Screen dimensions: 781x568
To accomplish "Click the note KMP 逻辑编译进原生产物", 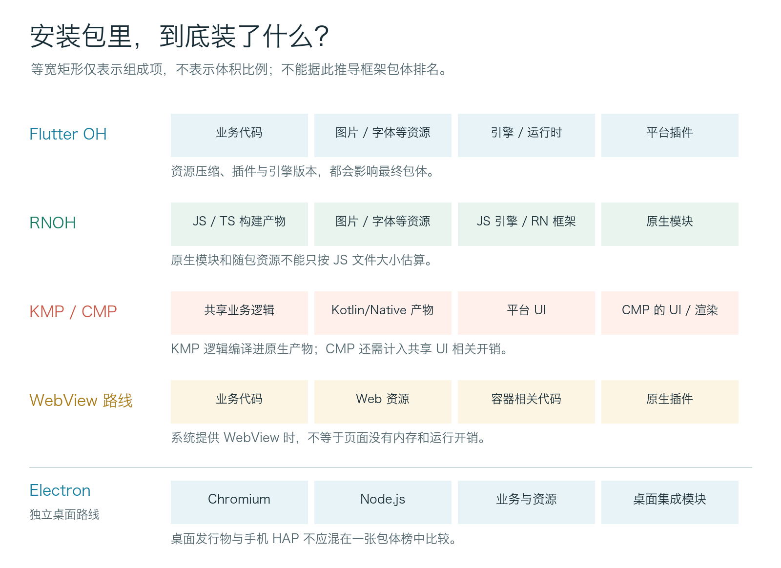I will [340, 349].
